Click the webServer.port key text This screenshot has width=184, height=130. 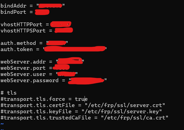click(23, 68)
